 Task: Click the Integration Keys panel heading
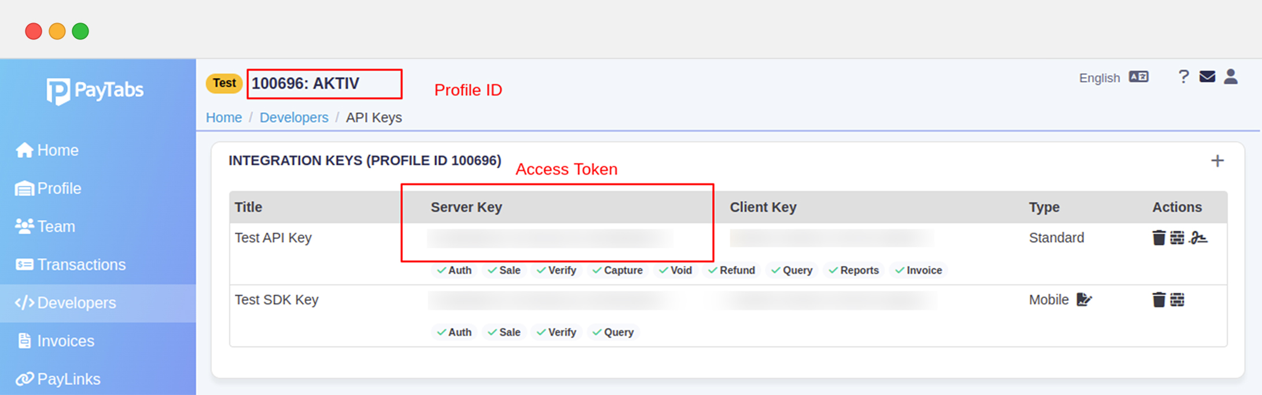pos(365,161)
